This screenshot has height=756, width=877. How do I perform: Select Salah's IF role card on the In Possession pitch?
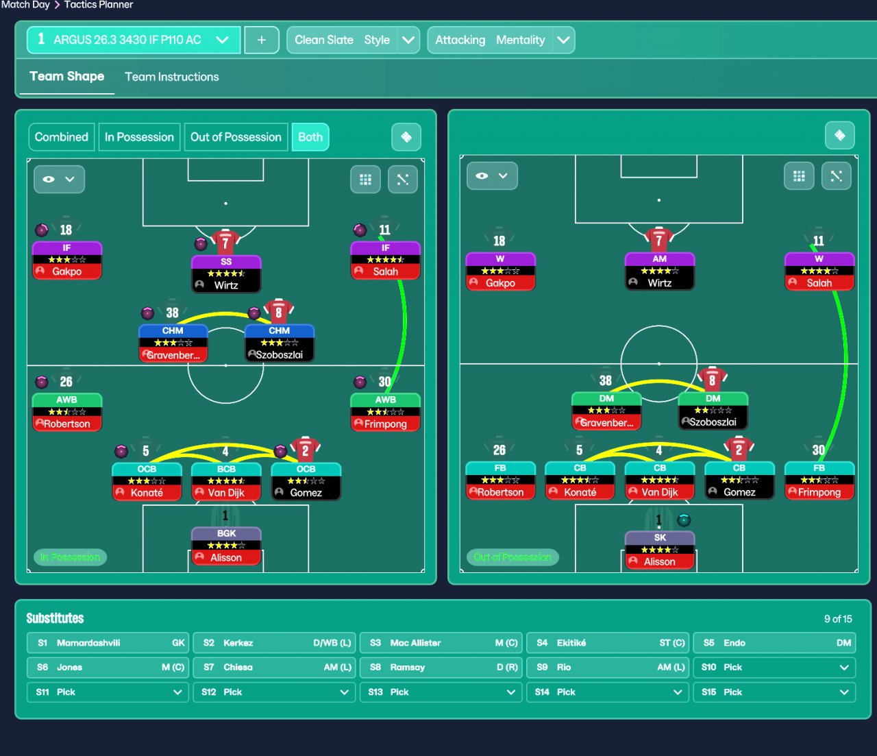tap(385, 260)
